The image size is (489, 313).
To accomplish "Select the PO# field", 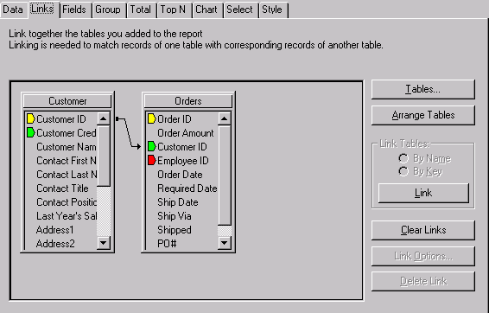I will [167, 244].
